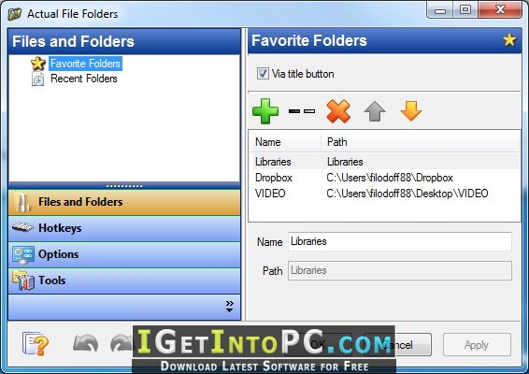This screenshot has height=374, width=529.
Task: Move item up with gray arrow
Action: [375, 111]
